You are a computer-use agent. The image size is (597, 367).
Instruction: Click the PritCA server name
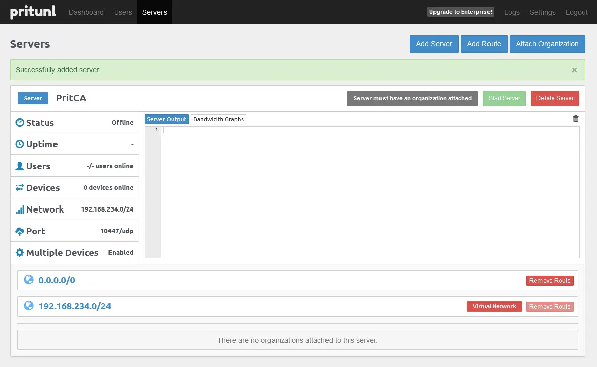[71, 98]
